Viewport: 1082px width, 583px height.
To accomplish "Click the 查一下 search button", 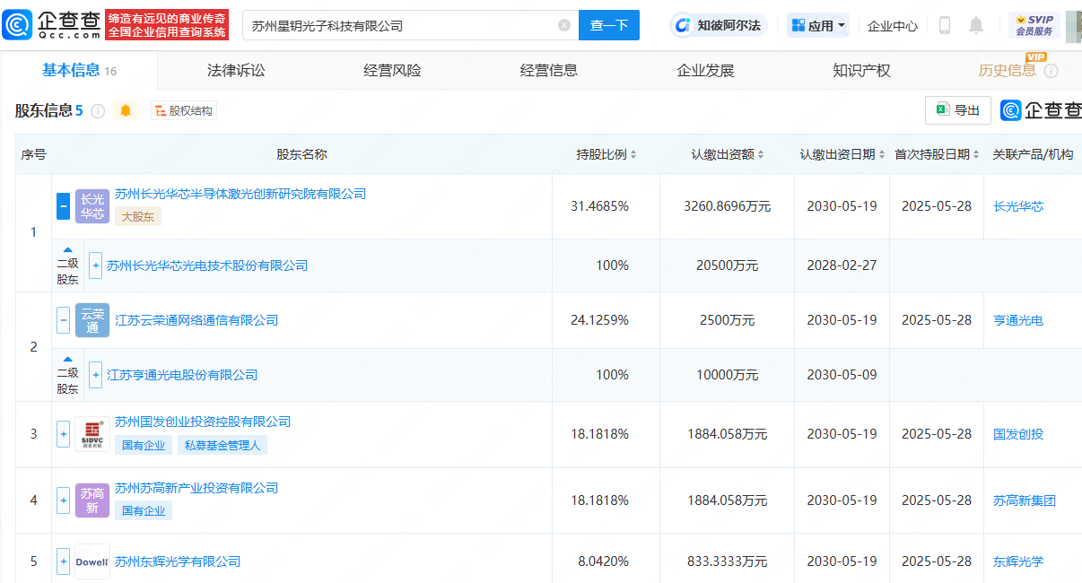I will pyautogui.click(x=609, y=25).
